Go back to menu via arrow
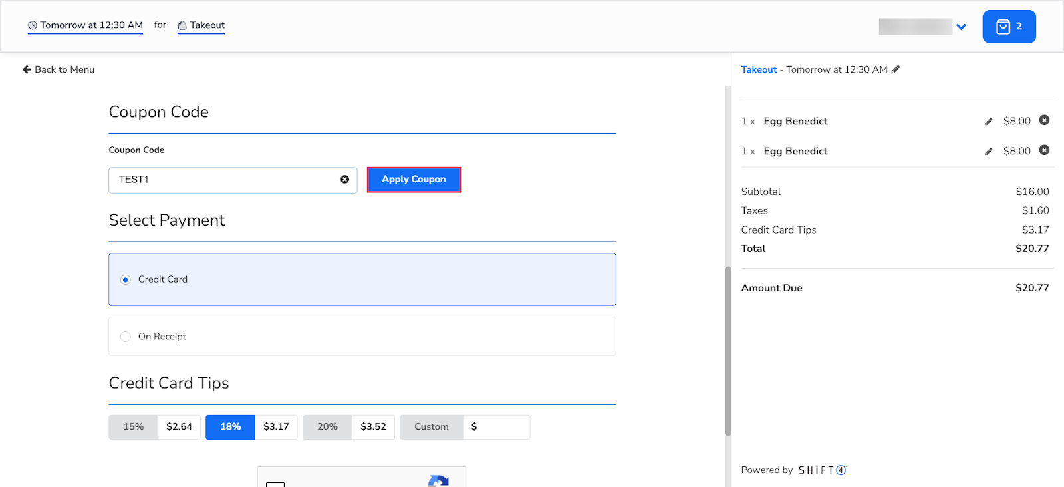The width and height of the screenshot is (1064, 487). (27, 69)
